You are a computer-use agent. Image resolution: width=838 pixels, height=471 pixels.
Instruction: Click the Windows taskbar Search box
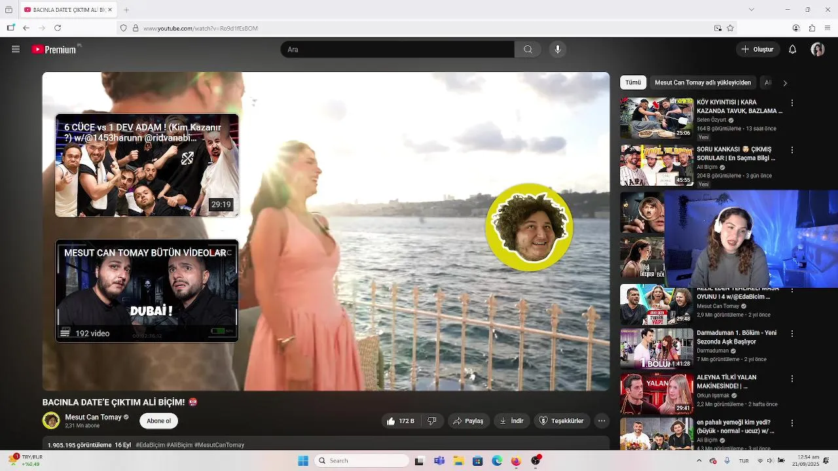pos(361,461)
